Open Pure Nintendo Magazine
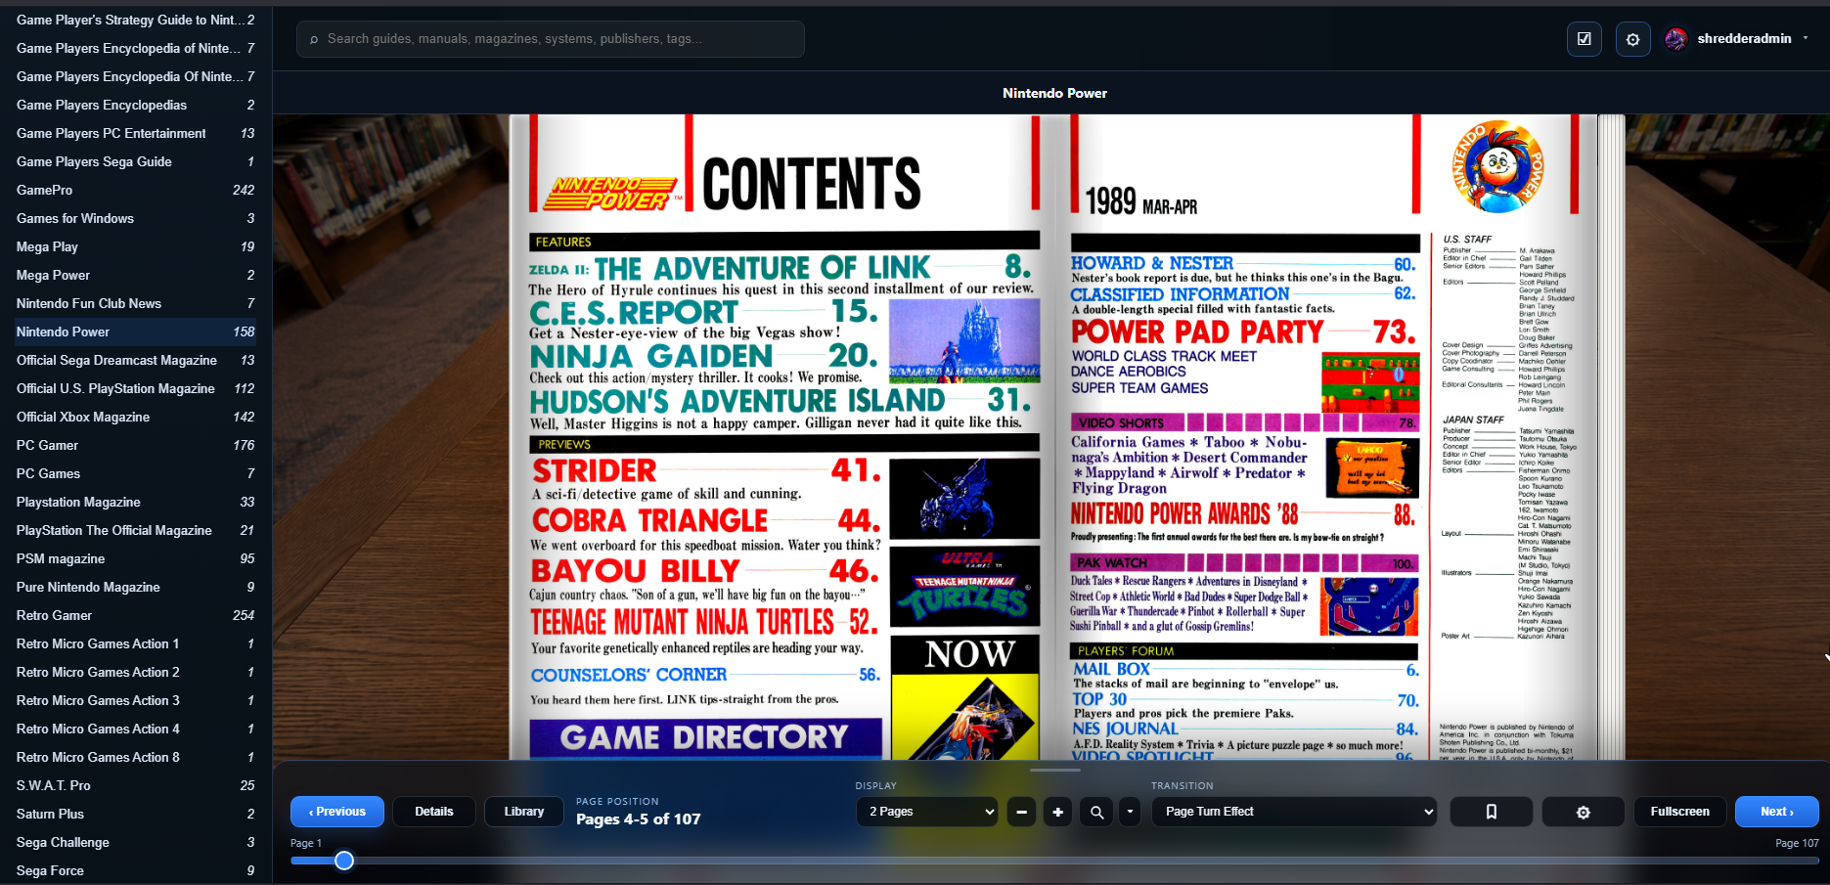1830x885 pixels. pos(136,587)
